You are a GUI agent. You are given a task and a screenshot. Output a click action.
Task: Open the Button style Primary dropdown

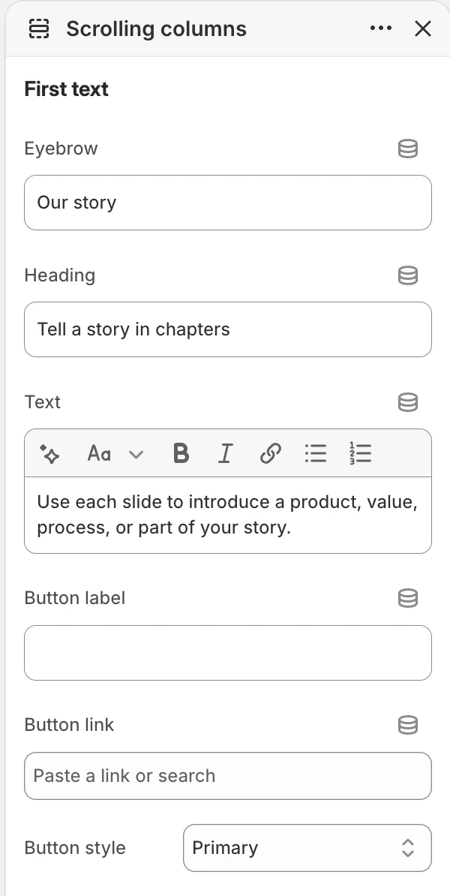[x=307, y=848]
